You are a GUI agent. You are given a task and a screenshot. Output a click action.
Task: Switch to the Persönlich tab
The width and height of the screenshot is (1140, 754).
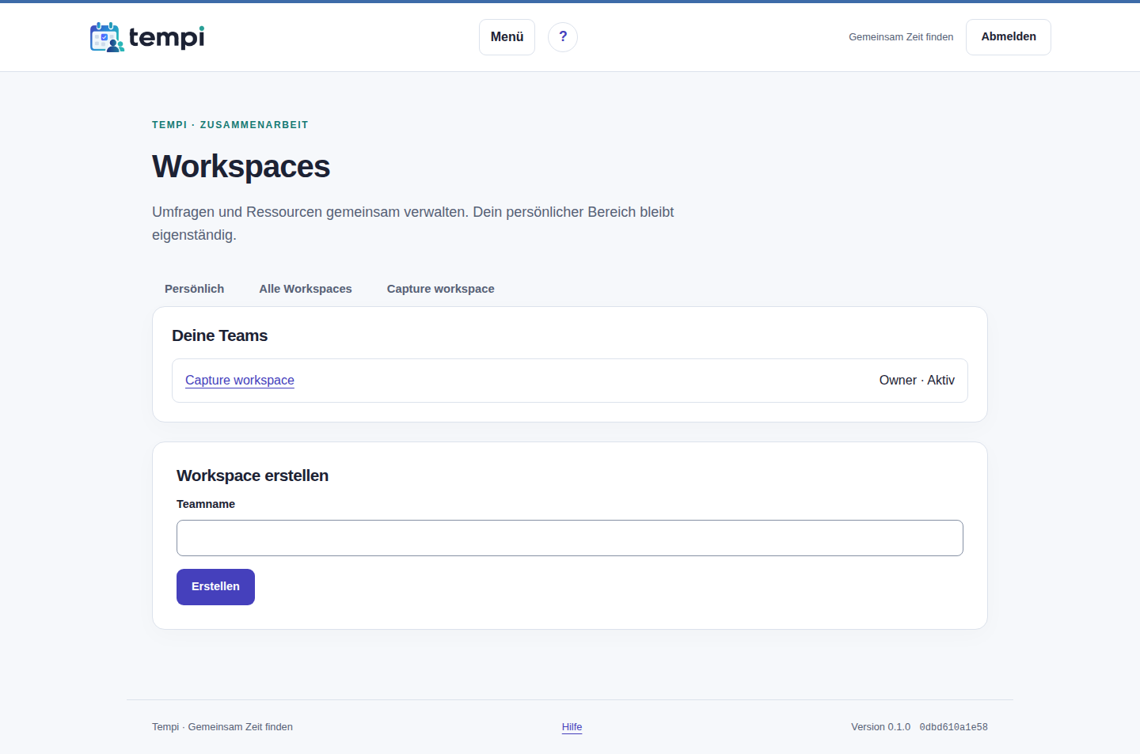point(194,289)
